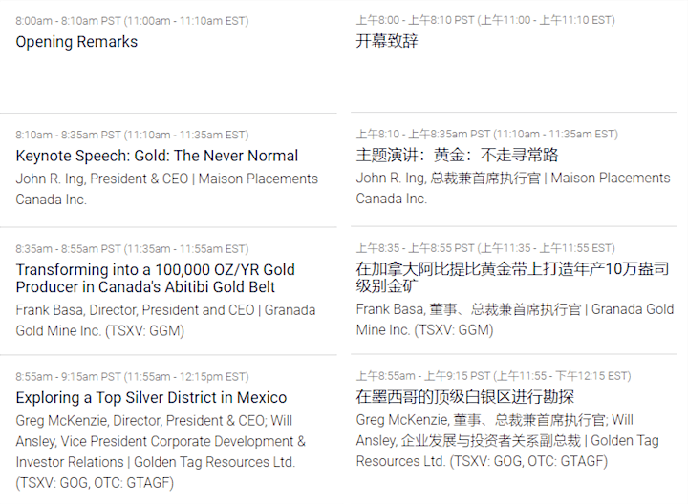Click 'John R. Ing, 总裁兼首席执行官' speaker line
The width and height of the screenshot is (688, 504).
[513, 178]
